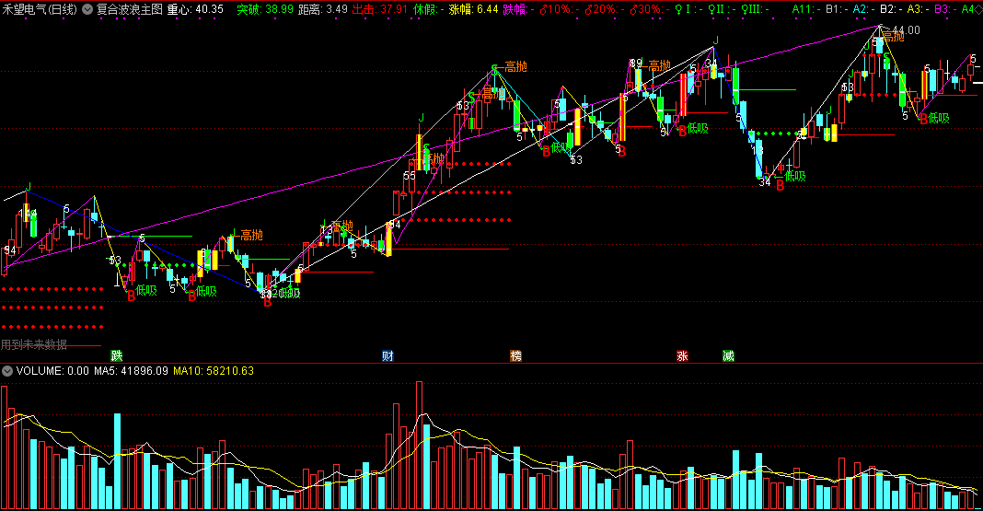Select the A11 indicator output

pyautogui.click(x=806, y=9)
